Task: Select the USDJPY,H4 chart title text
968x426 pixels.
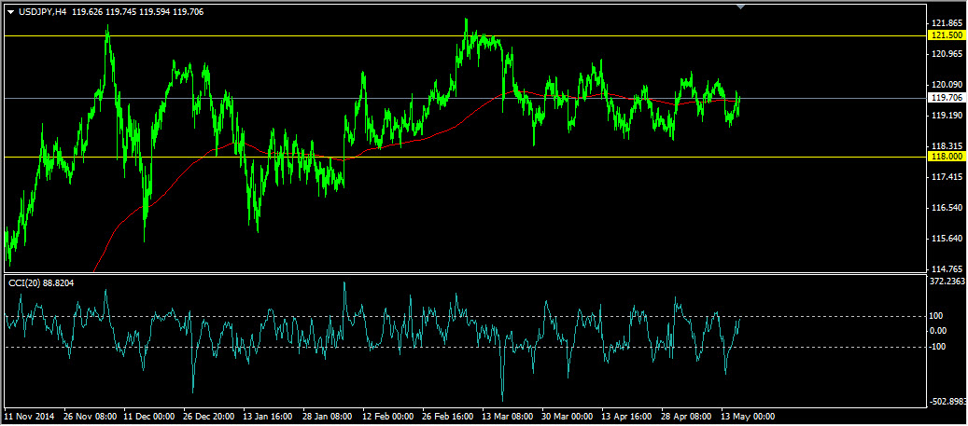Action: point(42,12)
